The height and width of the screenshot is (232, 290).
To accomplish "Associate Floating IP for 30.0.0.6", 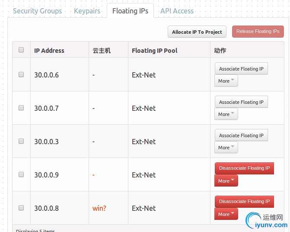I will point(241,69).
